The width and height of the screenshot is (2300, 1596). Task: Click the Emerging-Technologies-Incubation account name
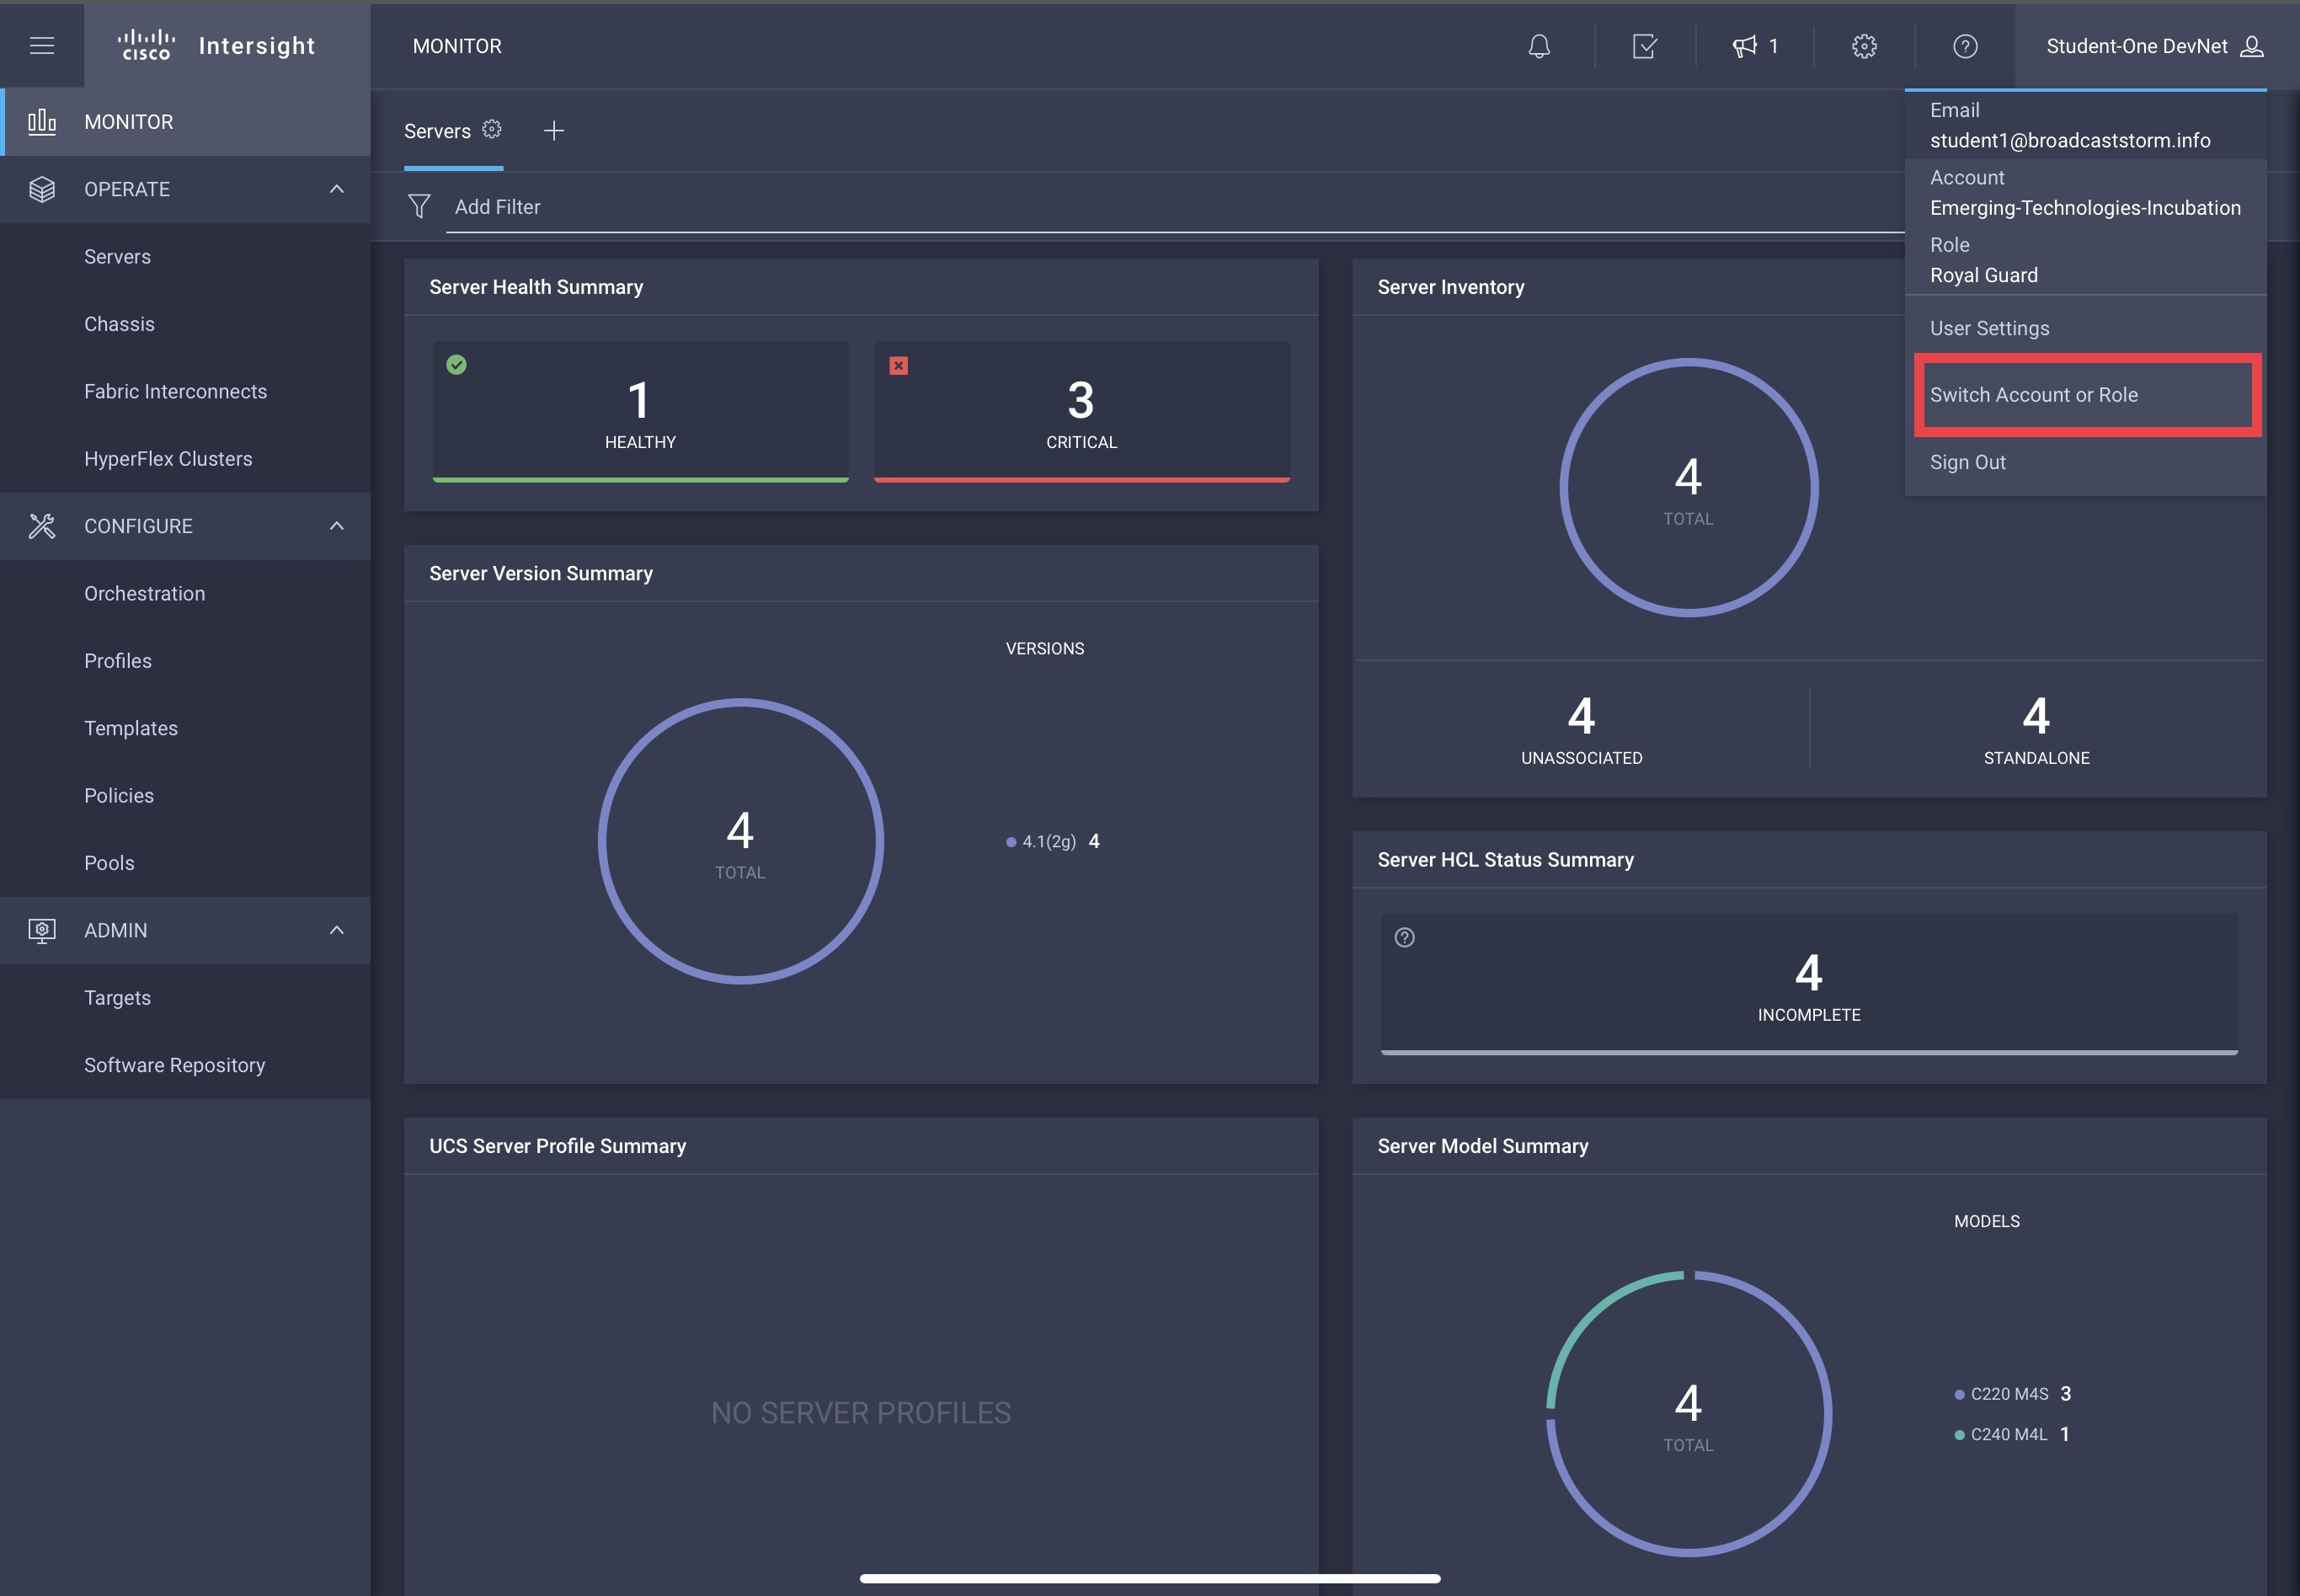(x=2084, y=208)
